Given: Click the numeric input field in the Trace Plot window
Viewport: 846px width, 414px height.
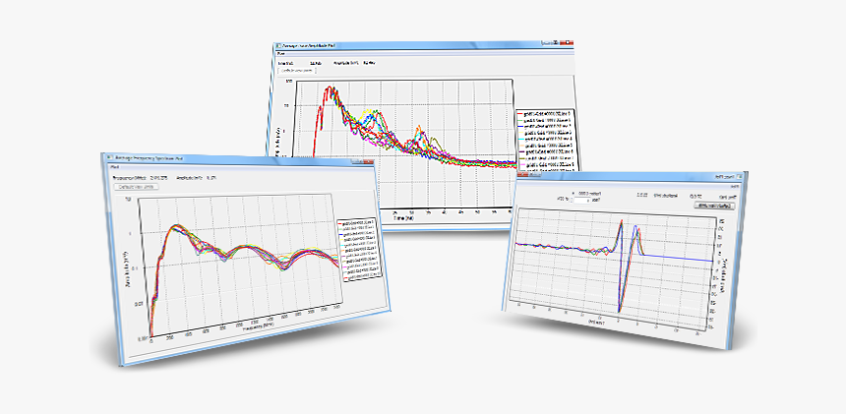Looking at the screenshot, I should [581, 201].
